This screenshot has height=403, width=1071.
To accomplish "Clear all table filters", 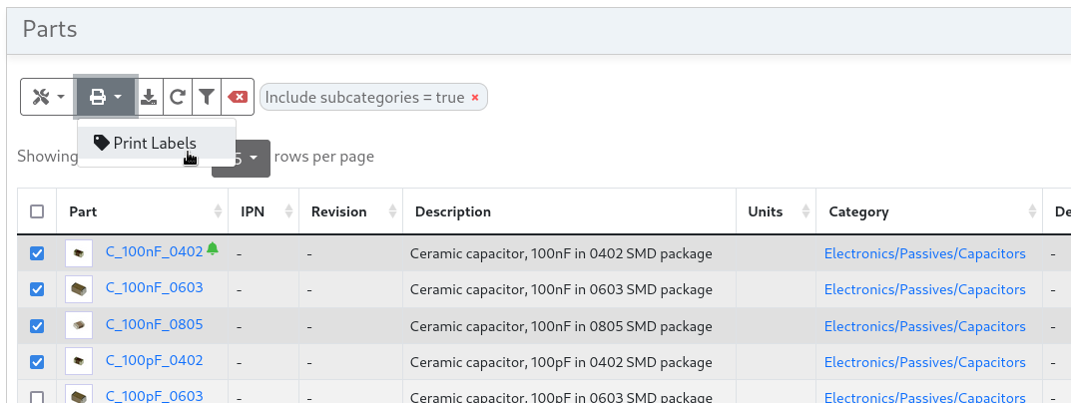I will 238,97.
